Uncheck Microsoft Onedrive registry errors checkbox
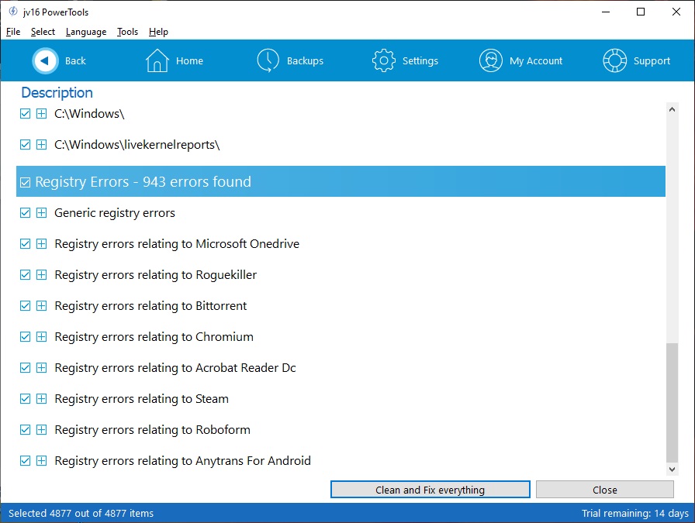The width and height of the screenshot is (695, 523). [26, 244]
